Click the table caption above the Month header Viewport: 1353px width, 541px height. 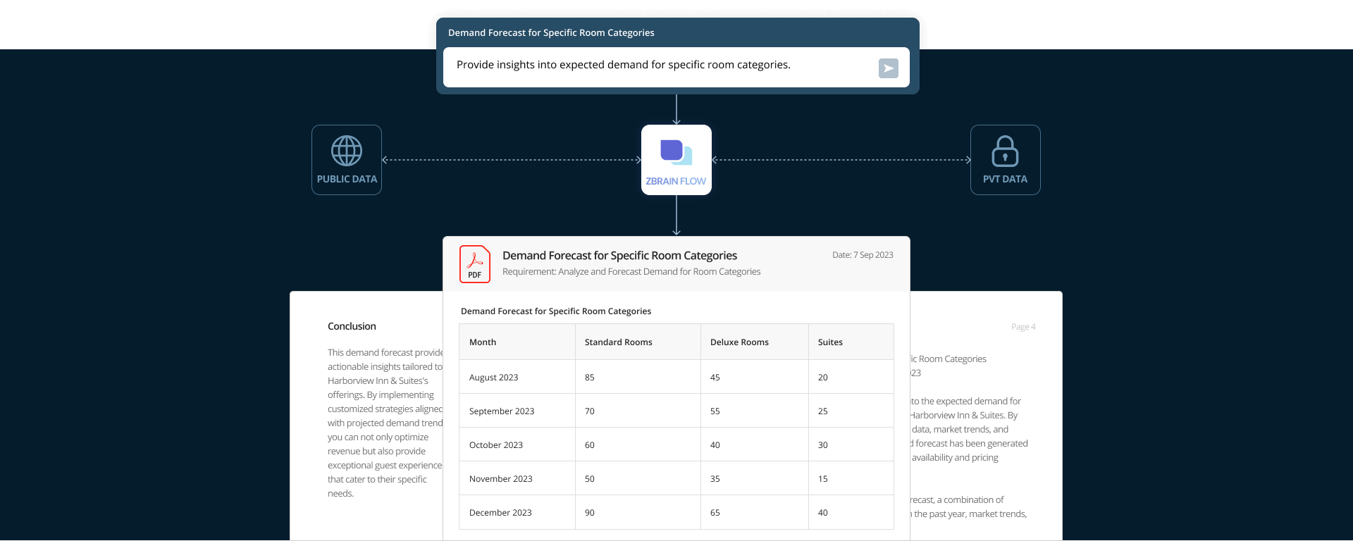(x=556, y=311)
